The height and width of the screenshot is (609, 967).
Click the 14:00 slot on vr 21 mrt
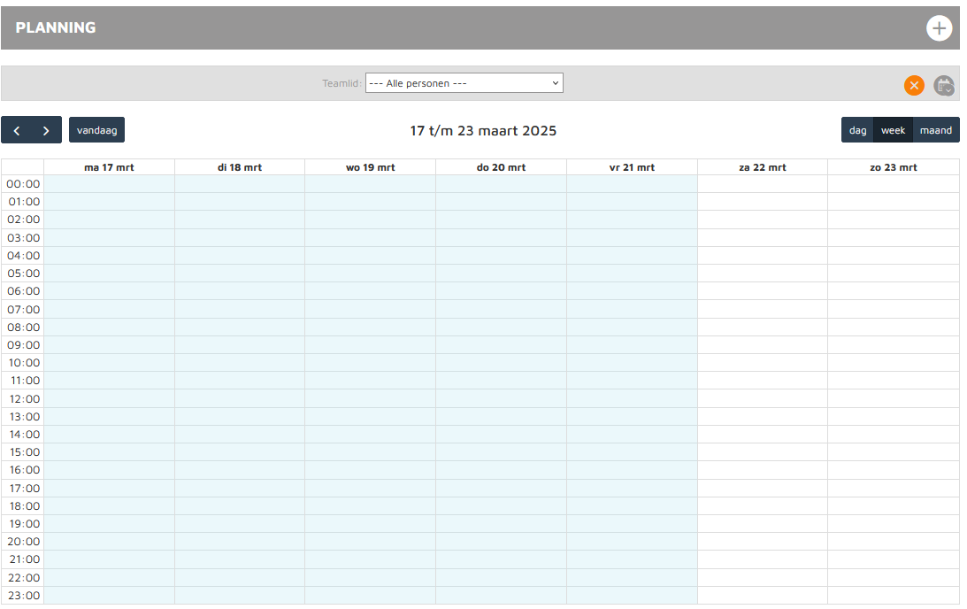pyautogui.click(x=632, y=435)
